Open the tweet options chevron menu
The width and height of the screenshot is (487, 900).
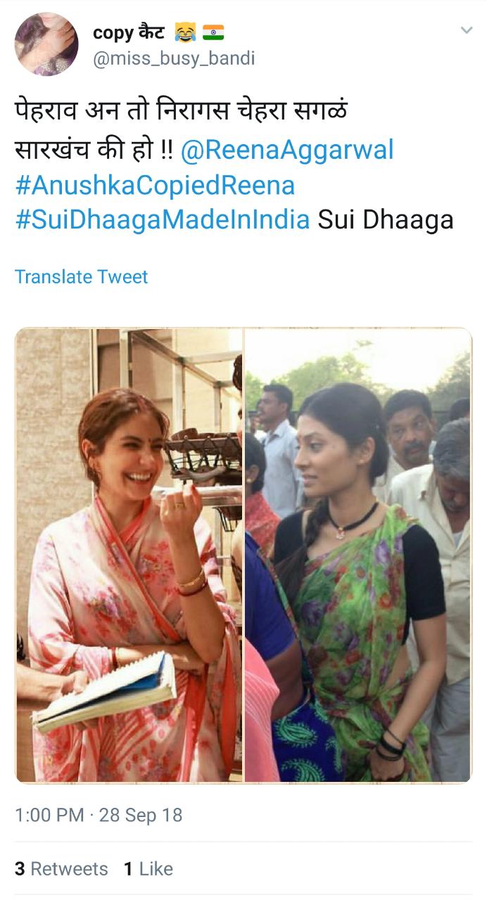(466, 30)
